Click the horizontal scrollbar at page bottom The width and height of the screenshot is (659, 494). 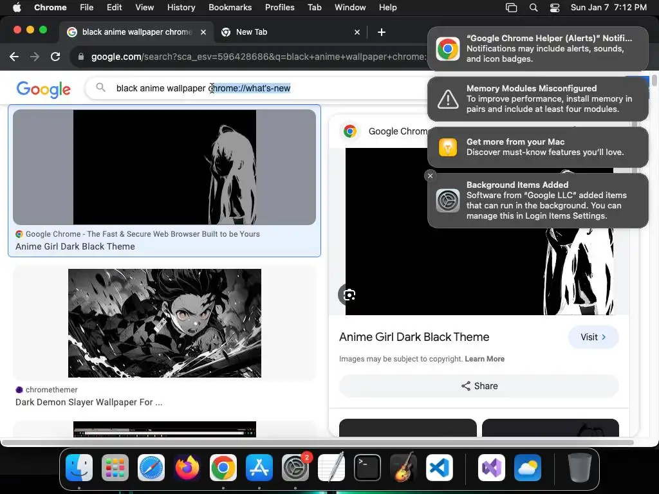pos(317,443)
